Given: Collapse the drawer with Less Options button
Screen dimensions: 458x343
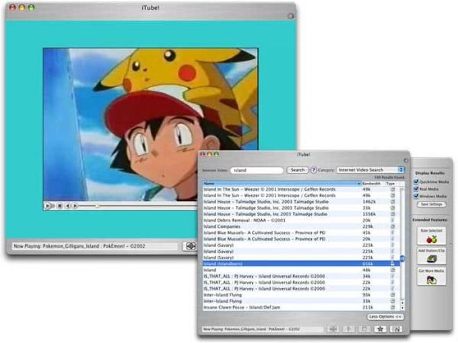Looking at the screenshot, I should 385,317.
